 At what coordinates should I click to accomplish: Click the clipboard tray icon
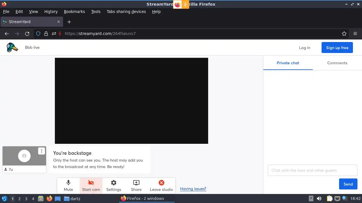click(329, 198)
